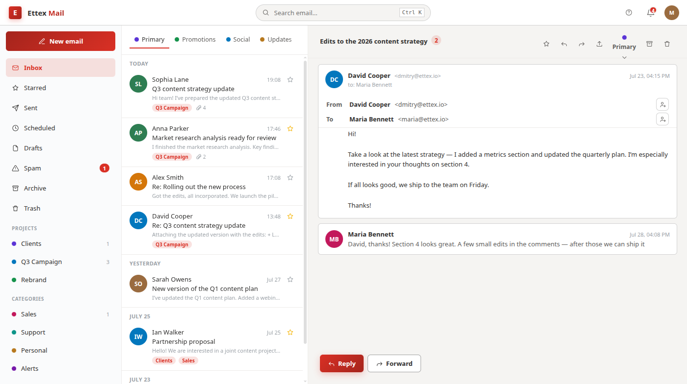The height and width of the screenshot is (384, 687).
Task: Toggle star on Sophia Lane's email
Action: (290, 80)
